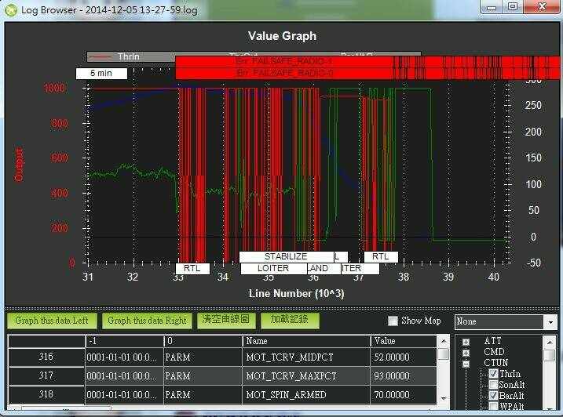The width and height of the screenshot is (563, 417).
Task: Open the None dropdown list
Action: pyautogui.click(x=550, y=322)
